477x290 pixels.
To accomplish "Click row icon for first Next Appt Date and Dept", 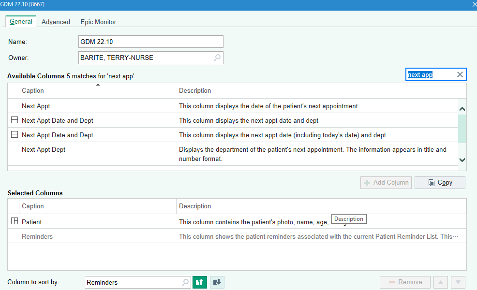I will coord(15,120).
